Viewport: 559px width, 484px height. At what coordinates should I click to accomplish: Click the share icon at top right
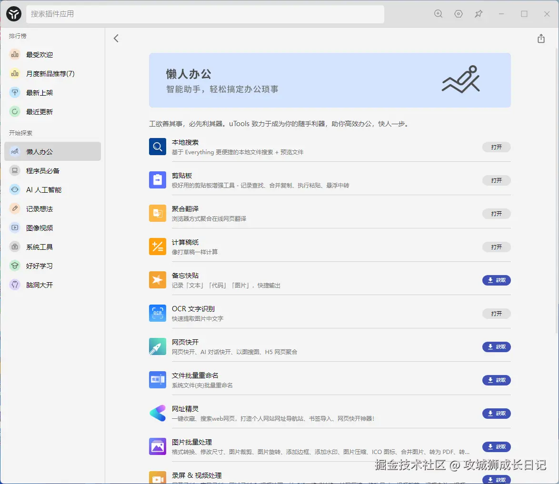click(541, 39)
